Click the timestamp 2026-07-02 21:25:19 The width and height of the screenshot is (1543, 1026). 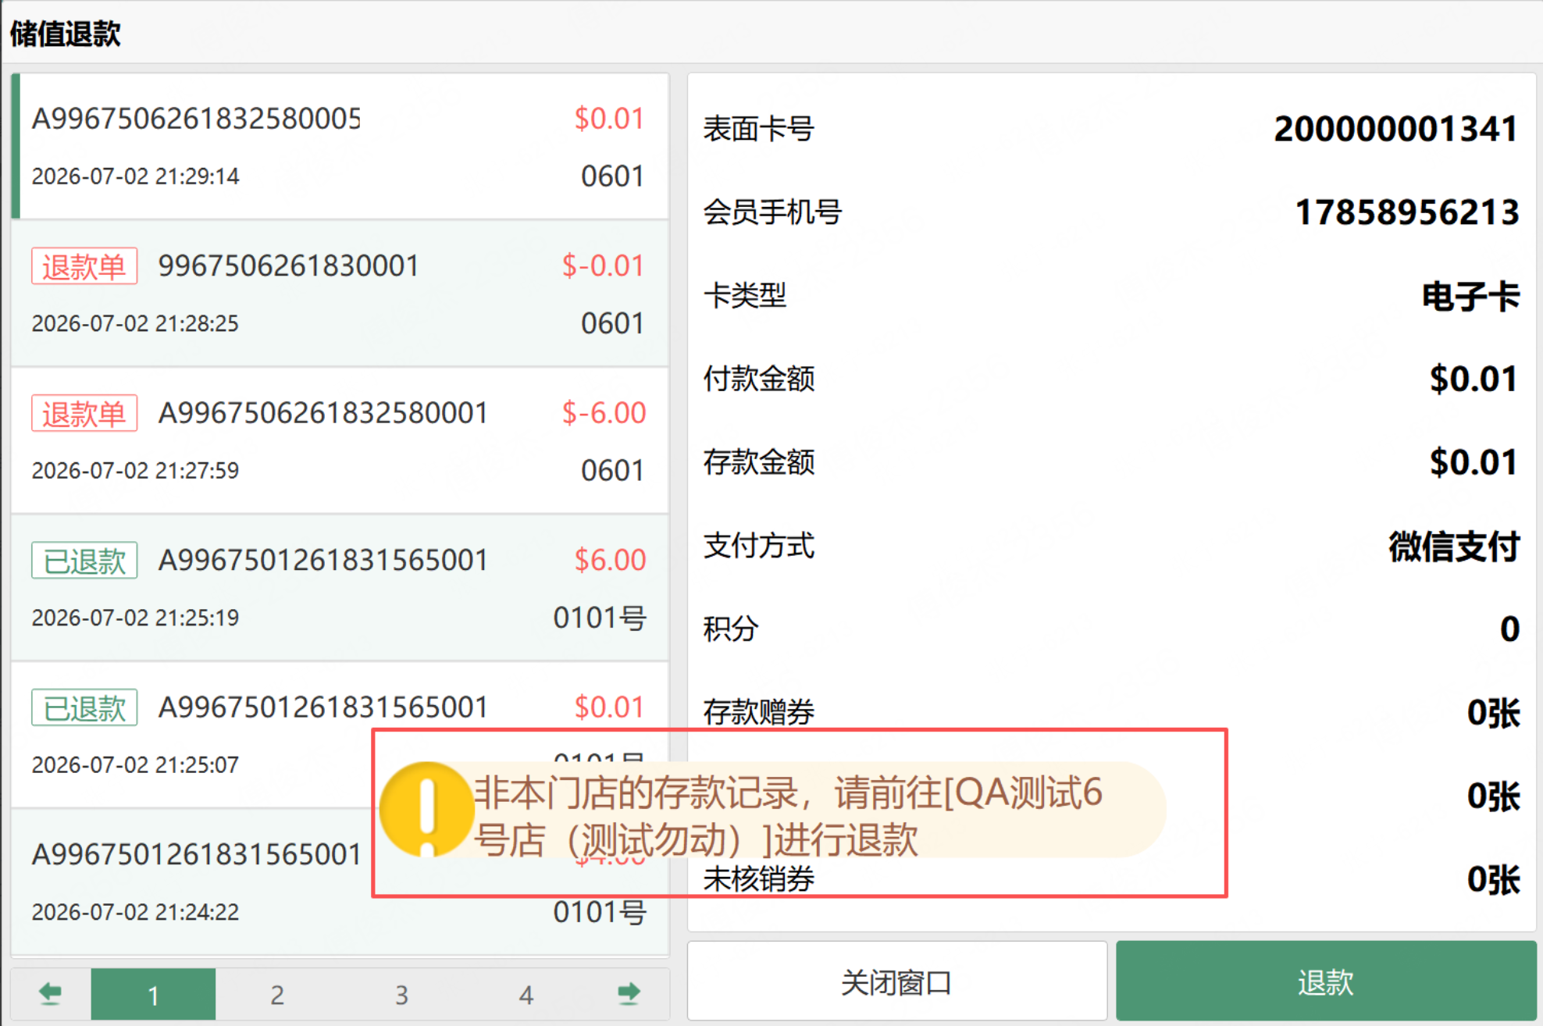[x=135, y=618]
